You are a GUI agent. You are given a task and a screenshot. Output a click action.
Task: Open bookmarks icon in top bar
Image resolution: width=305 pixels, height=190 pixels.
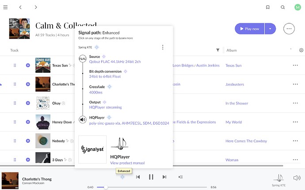tap(268, 7)
